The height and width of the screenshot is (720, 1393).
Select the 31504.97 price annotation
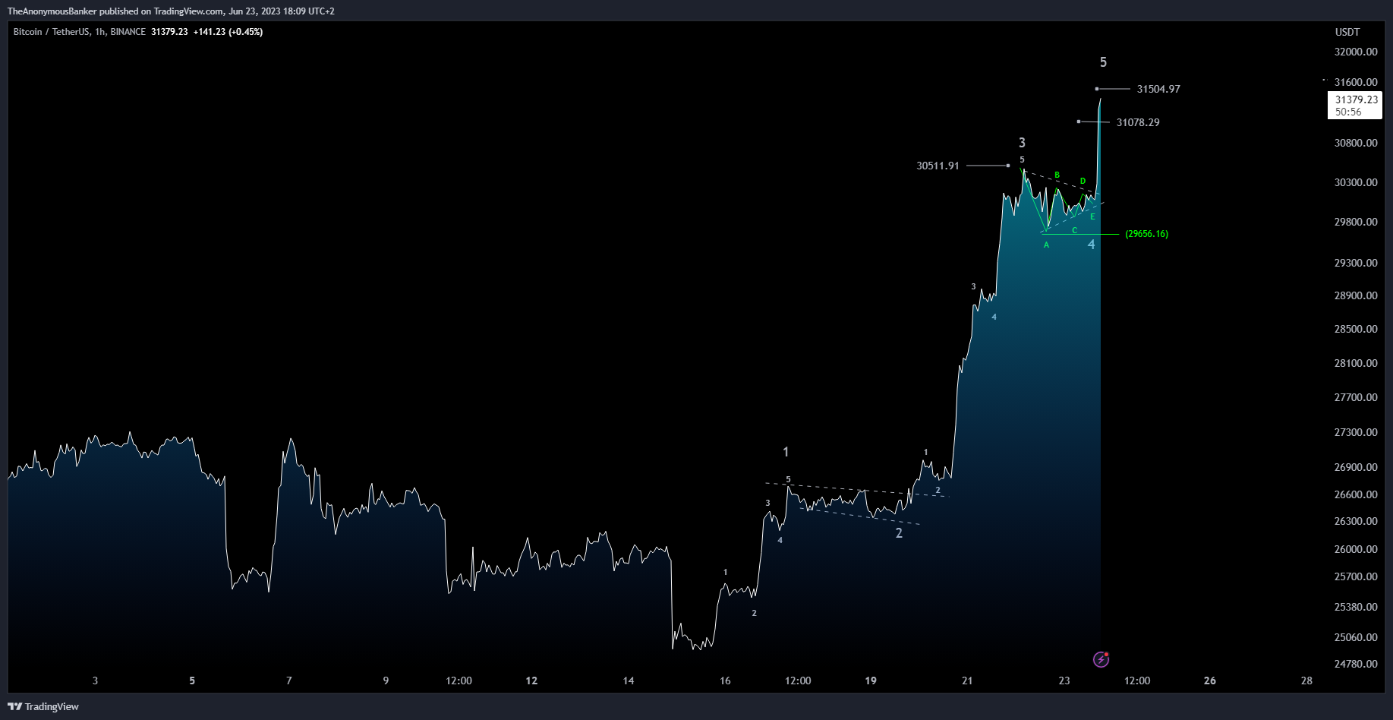point(1158,89)
